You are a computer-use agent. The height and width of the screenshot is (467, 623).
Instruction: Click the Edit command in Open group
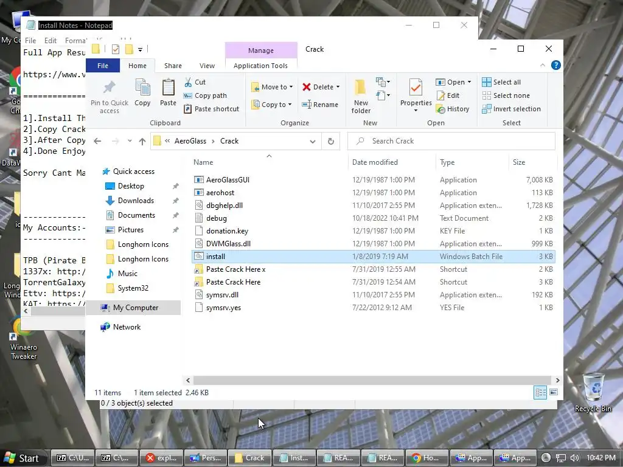point(448,95)
